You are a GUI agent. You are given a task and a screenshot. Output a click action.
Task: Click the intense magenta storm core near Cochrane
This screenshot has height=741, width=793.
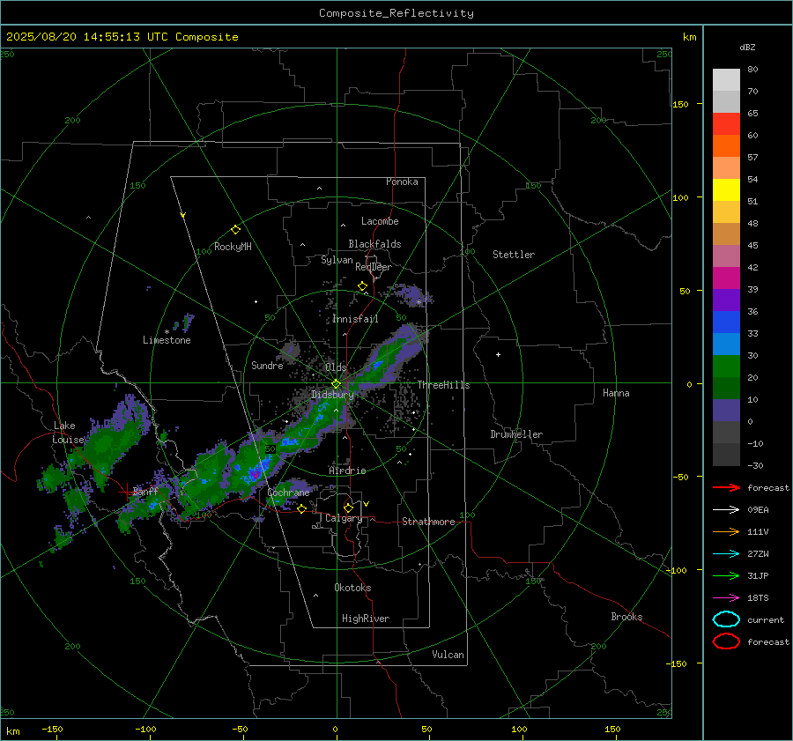point(256,472)
